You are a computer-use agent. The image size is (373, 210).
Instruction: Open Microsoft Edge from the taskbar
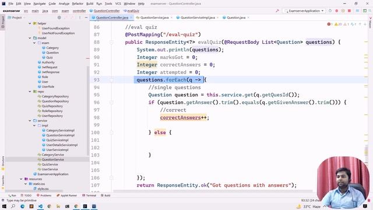(22, 206)
